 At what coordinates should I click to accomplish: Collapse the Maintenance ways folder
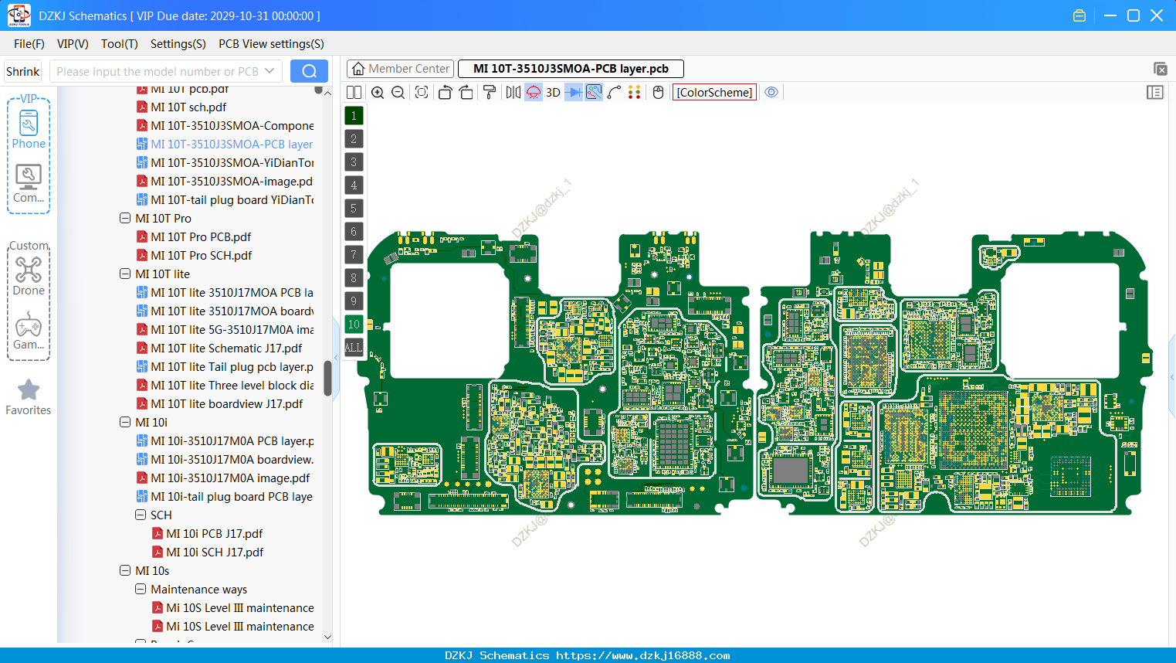[141, 590]
